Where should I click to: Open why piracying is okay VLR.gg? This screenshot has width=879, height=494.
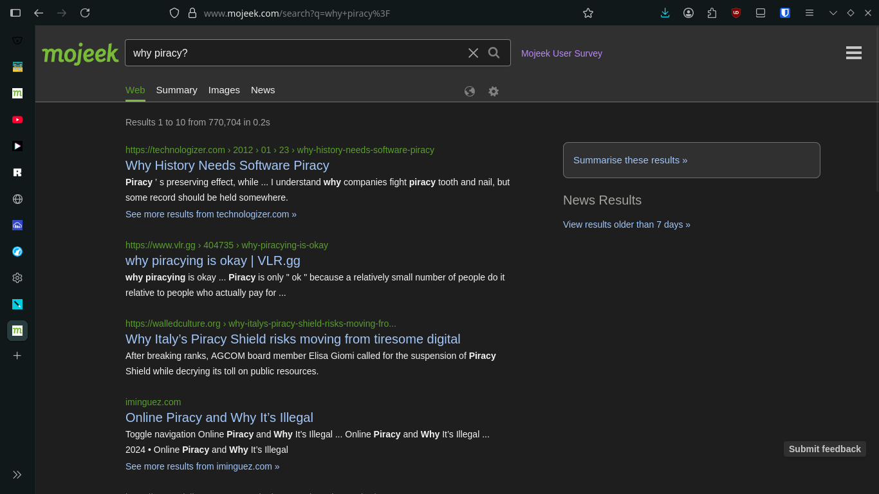[x=213, y=261]
